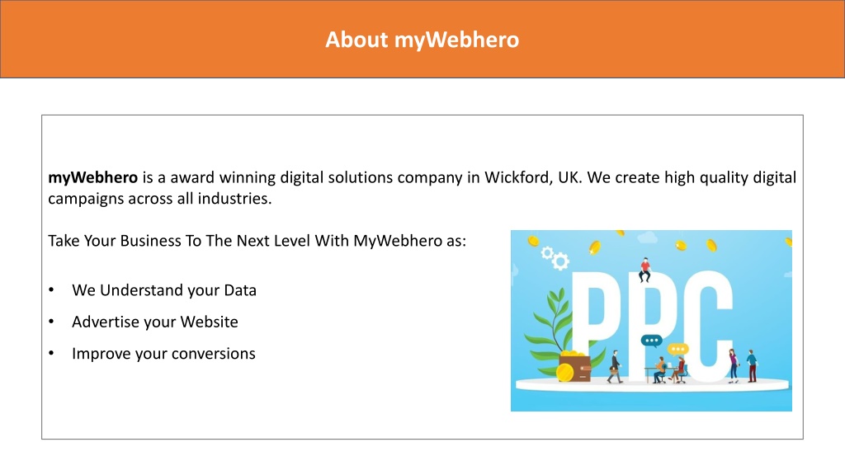Click the wallet with coins icon
This screenshot has width=845, height=475.
coord(574,366)
